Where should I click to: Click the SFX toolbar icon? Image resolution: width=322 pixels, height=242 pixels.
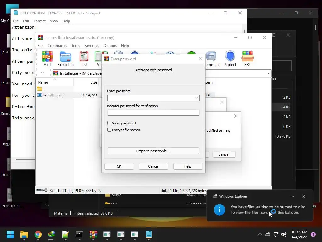247,59
